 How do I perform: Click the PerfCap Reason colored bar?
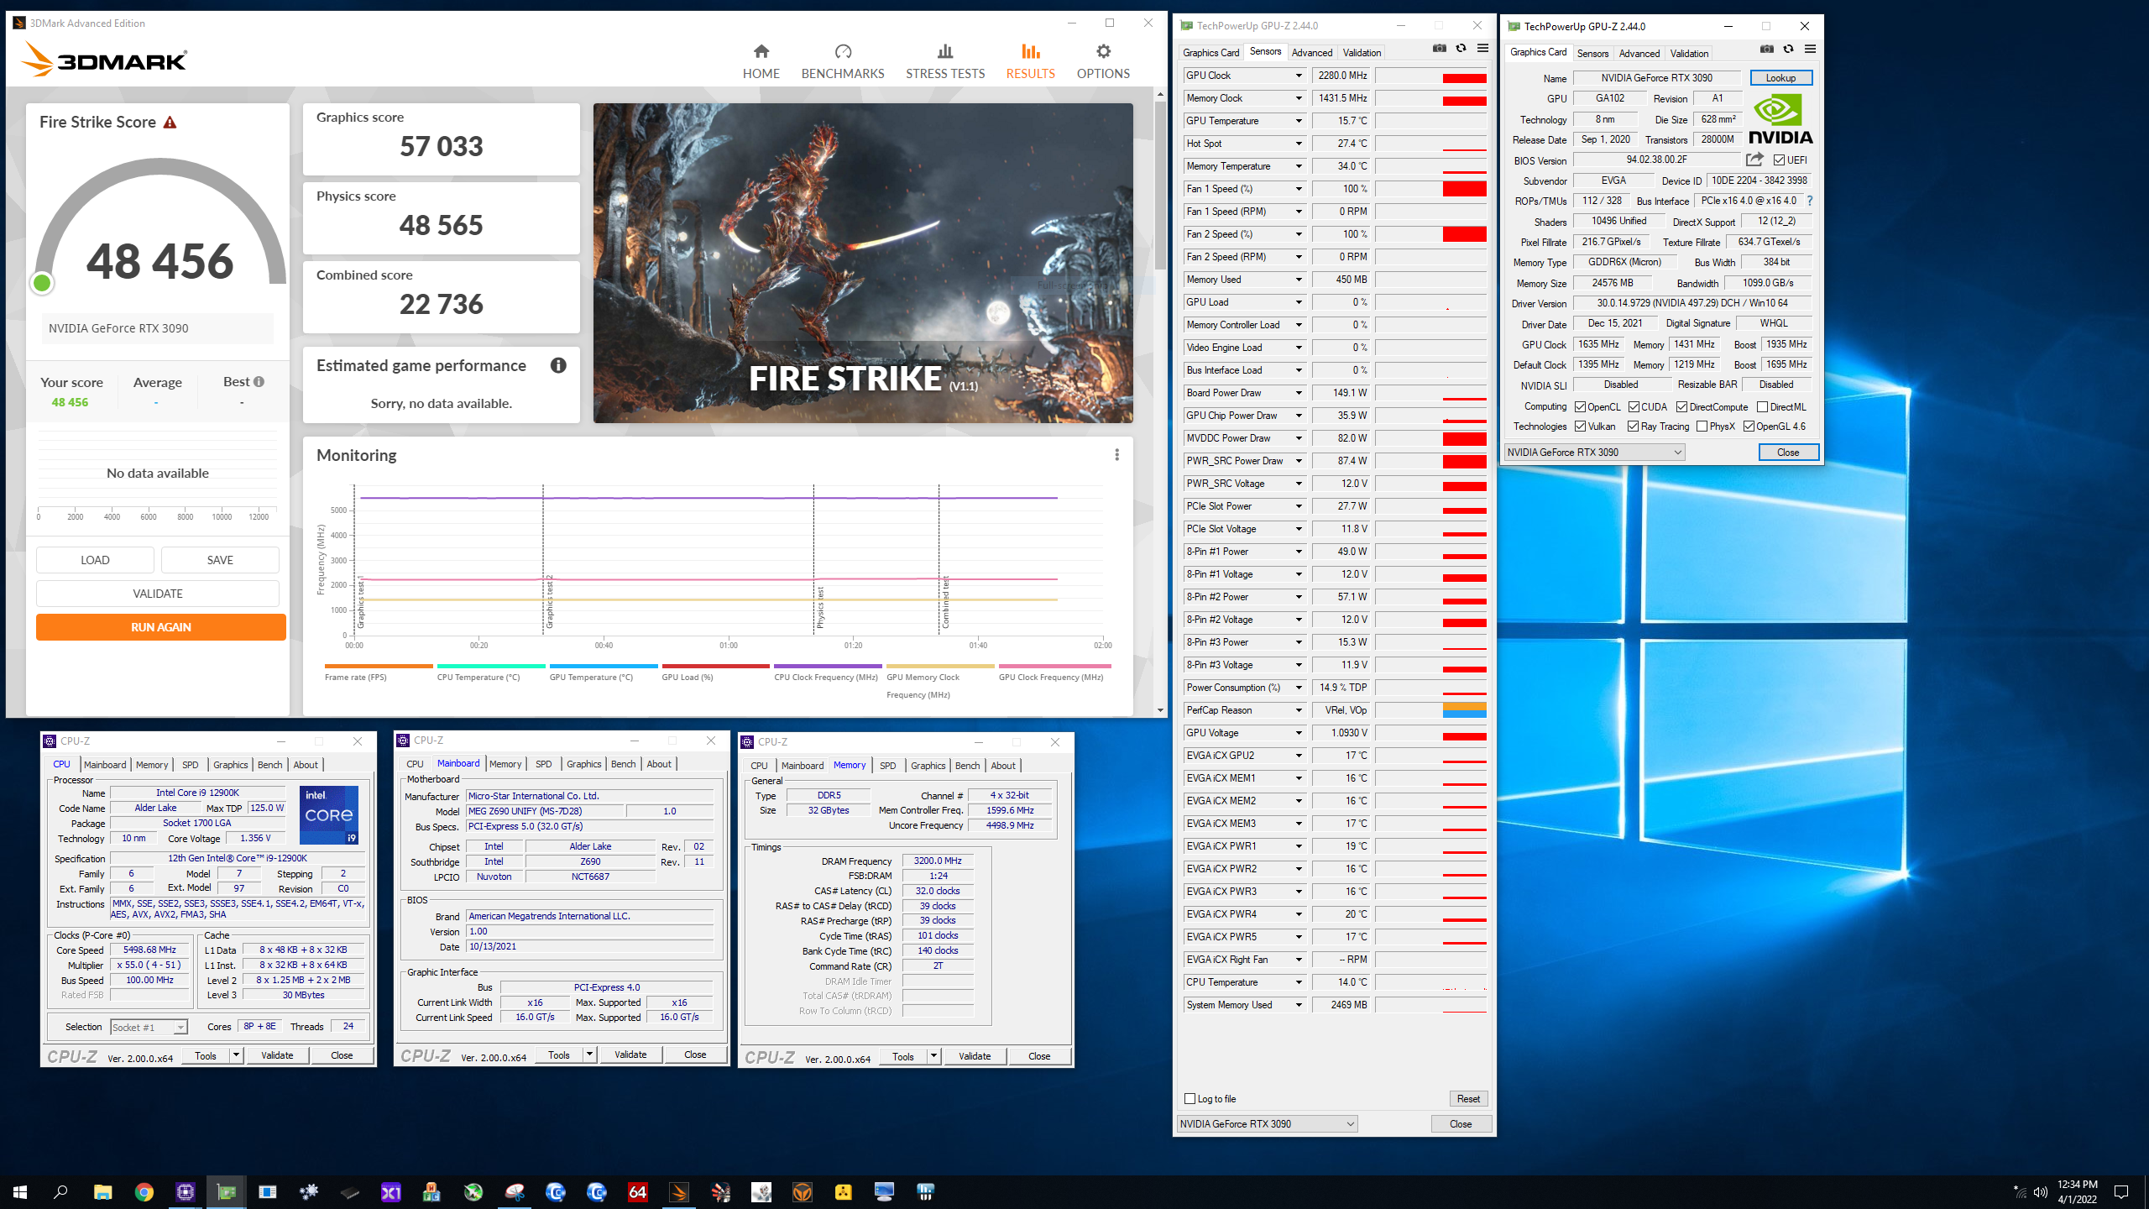(1464, 710)
